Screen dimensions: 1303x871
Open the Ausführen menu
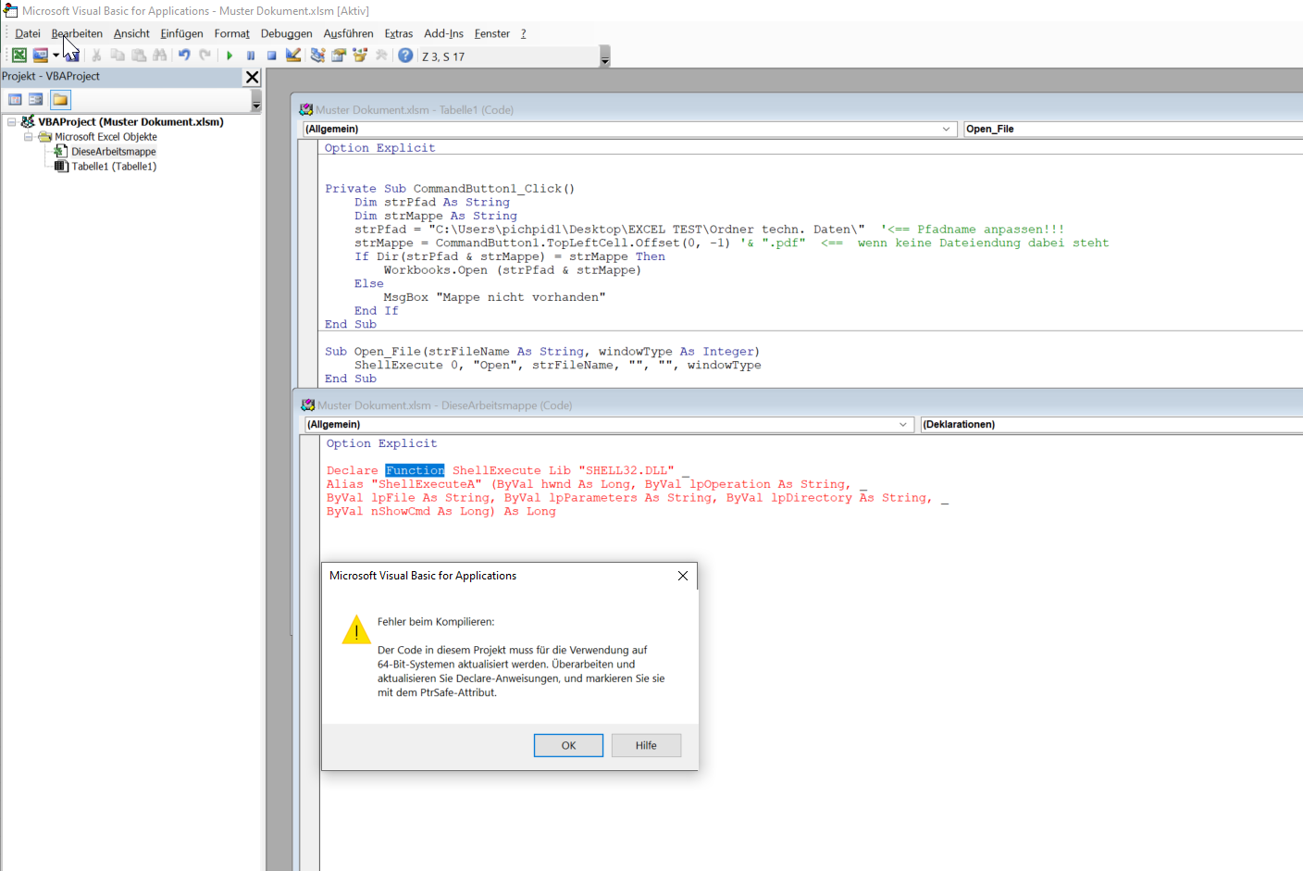349,33
